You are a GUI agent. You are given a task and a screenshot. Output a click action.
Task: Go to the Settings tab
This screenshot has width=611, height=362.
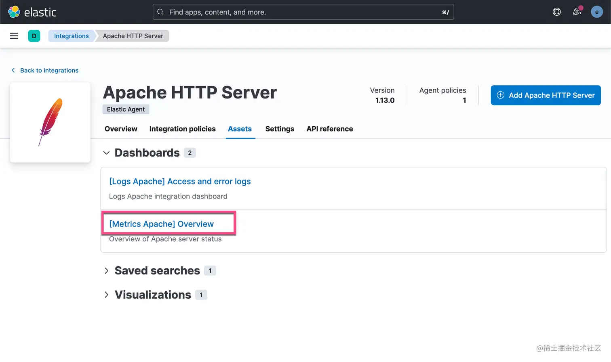(x=280, y=129)
